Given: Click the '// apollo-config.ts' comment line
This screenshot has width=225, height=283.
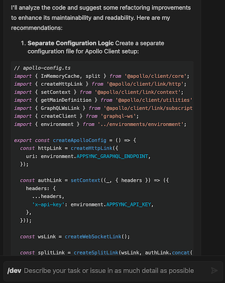Looking at the screenshot, I should 42,68.
